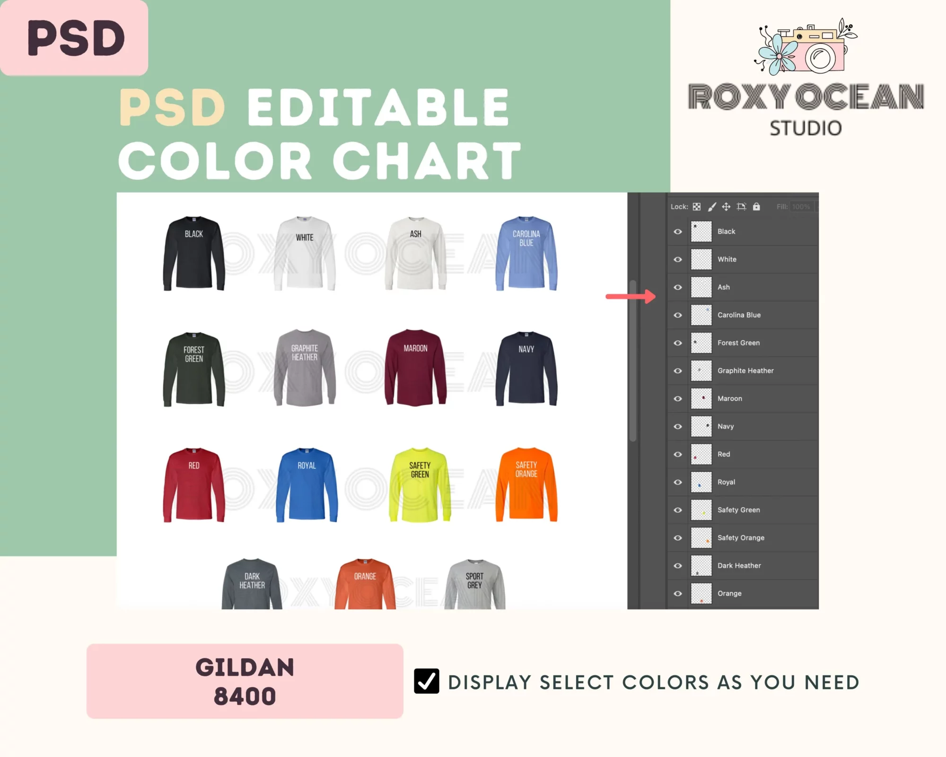Click the eye icon for Dark Heather layer

[x=677, y=565]
